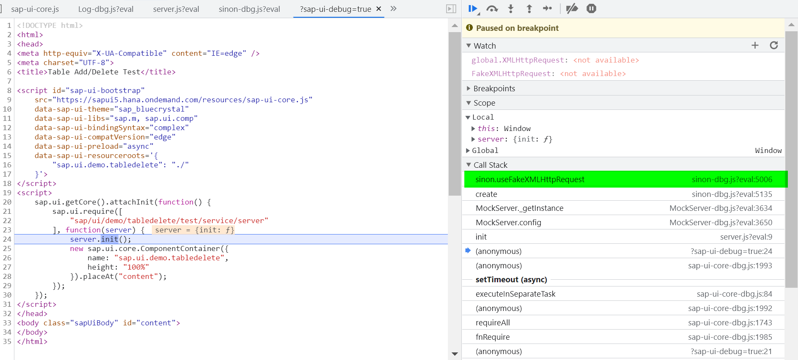Image resolution: width=798 pixels, height=360 pixels.
Task: Click FakeXMLHttpRequest watch expression
Action: point(548,74)
